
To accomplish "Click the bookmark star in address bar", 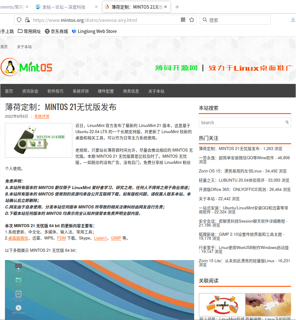I will point(191,19).
